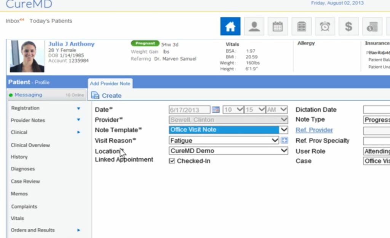390x238 pixels.
Task: Click the Ref. Prov Specialty field
Action: point(377,141)
